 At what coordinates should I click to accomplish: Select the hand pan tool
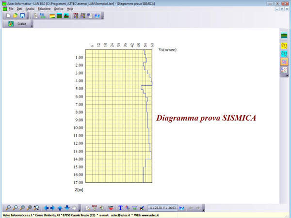click(x=74, y=208)
